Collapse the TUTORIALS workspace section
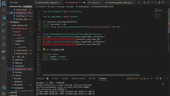 coord(14,22)
